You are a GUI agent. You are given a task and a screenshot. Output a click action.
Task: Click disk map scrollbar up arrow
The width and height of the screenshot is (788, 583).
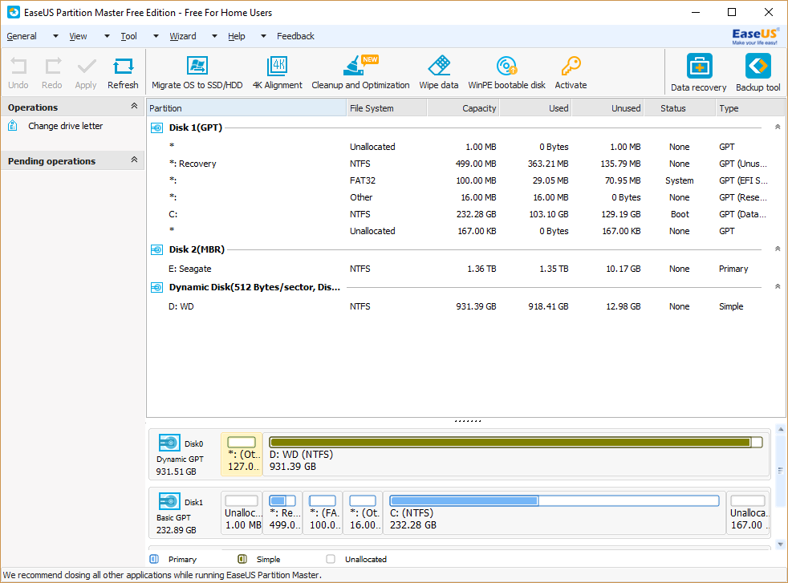[781, 429]
